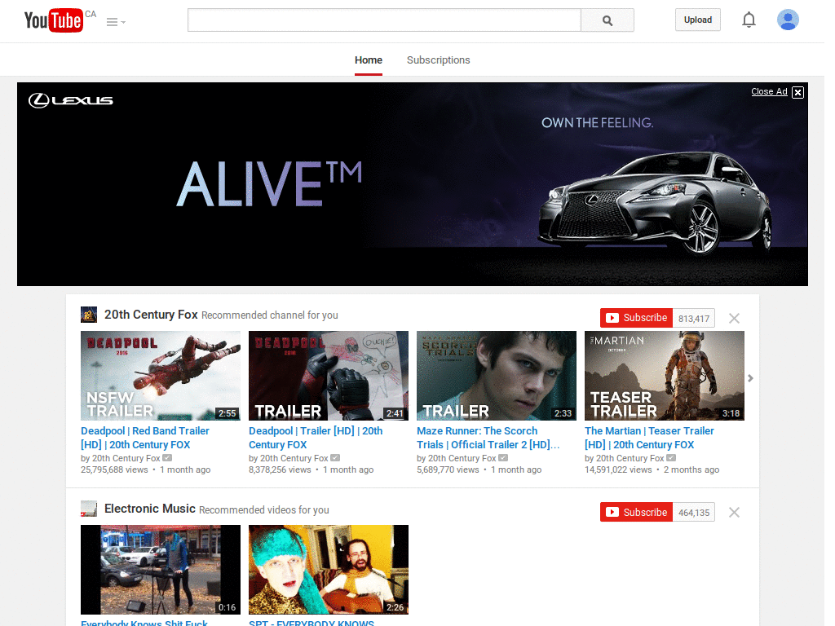Viewport: 835px width, 626px height.
Task: Click verified badge under Maze Runner video
Action: (503, 458)
